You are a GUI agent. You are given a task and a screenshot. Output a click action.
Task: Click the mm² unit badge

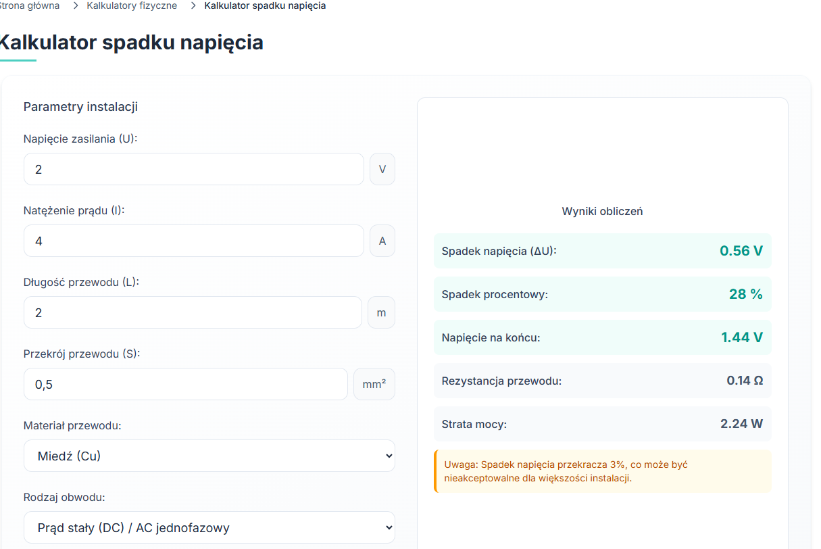point(374,384)
